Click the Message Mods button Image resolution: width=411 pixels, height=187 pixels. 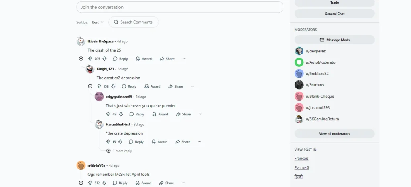pos(334,40)
